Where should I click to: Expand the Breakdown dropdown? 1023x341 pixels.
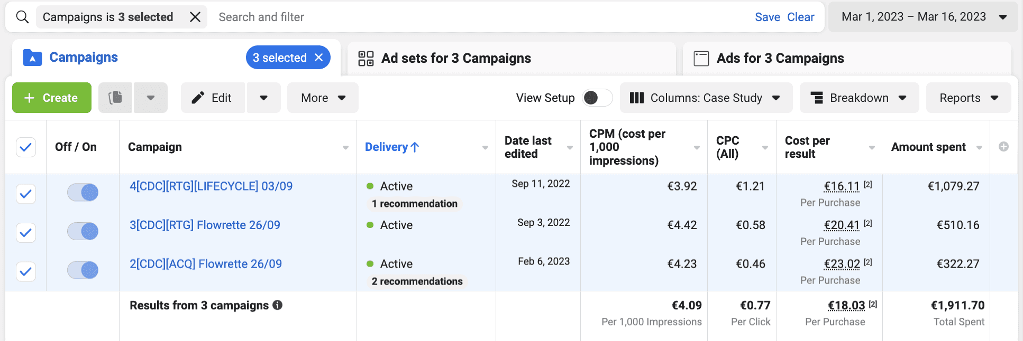click(x=859, y=98)
